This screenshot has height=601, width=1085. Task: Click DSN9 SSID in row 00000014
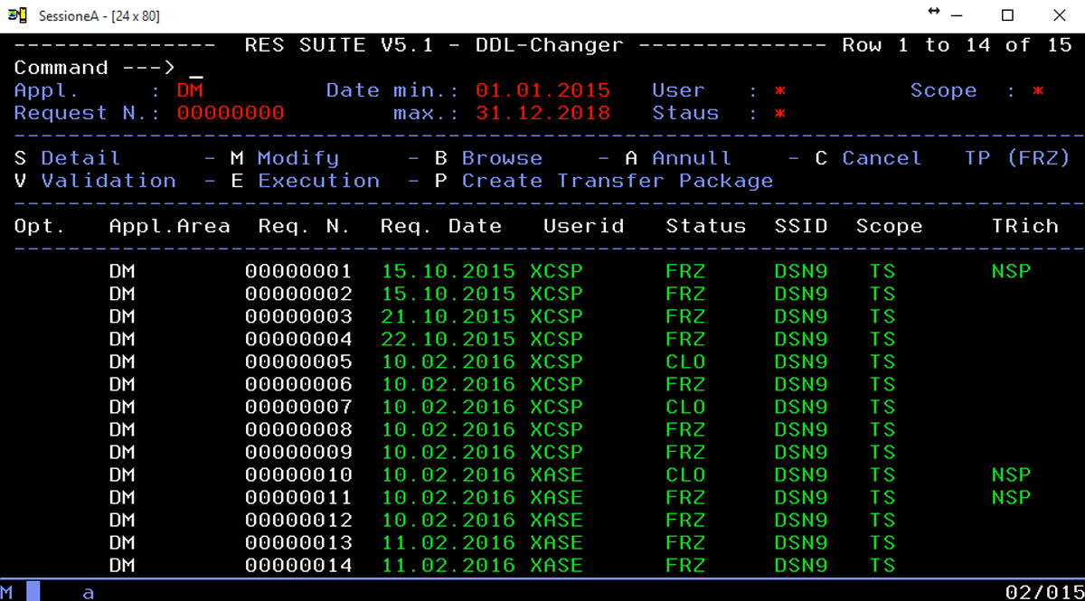click(801, 565)
